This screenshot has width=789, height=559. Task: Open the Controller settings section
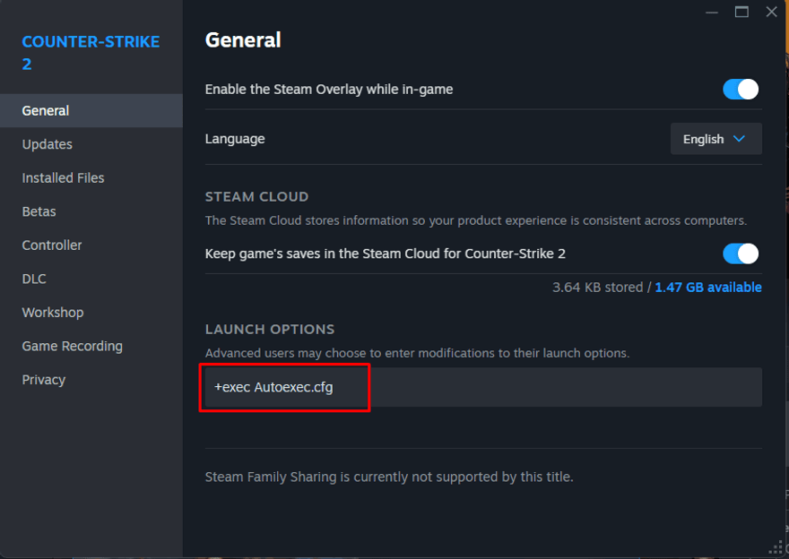[x=51, y=245]
